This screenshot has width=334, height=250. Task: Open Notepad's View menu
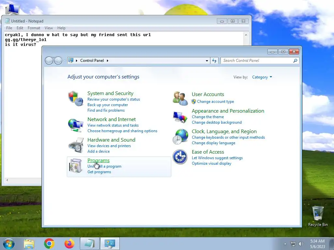coord(49,28)
